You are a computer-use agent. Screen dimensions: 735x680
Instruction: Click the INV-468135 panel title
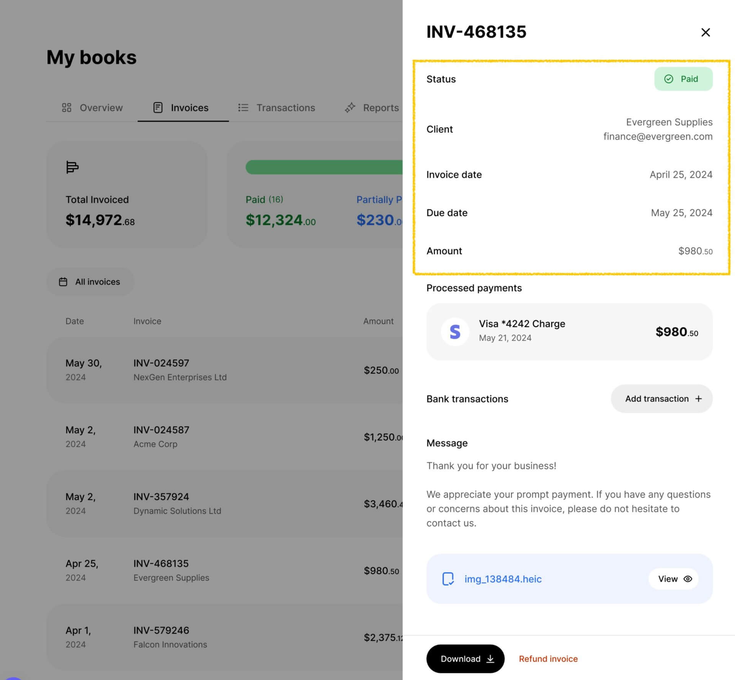point(476,32)
